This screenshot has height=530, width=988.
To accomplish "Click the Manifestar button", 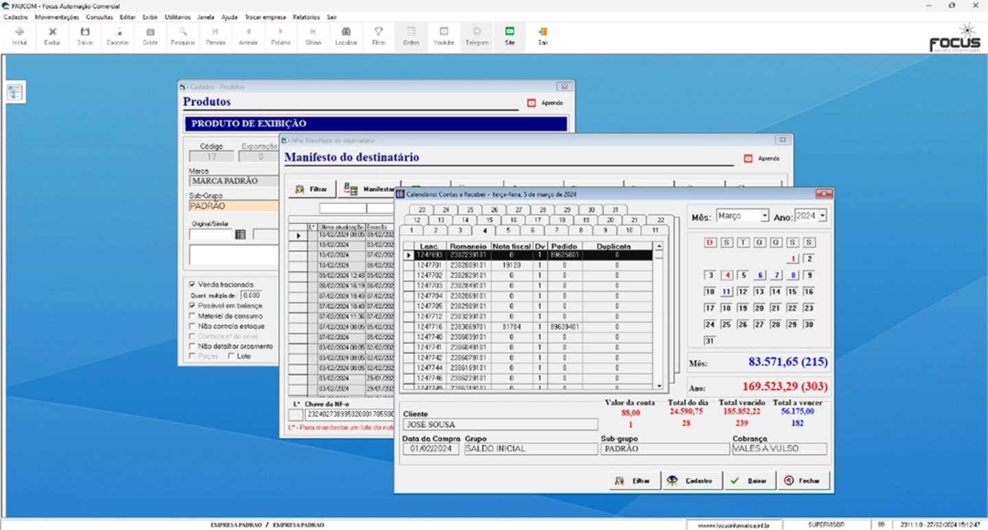I will click(x=367, y=189).
